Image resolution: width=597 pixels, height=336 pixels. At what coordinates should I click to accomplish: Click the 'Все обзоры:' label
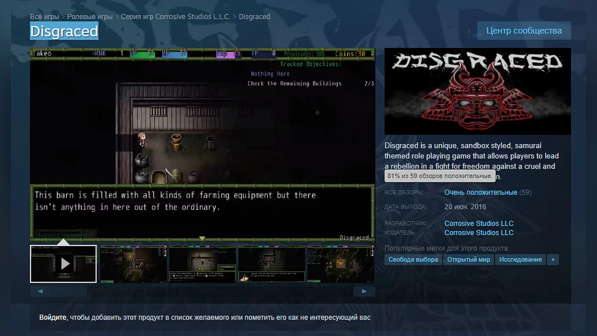[404, 192]
